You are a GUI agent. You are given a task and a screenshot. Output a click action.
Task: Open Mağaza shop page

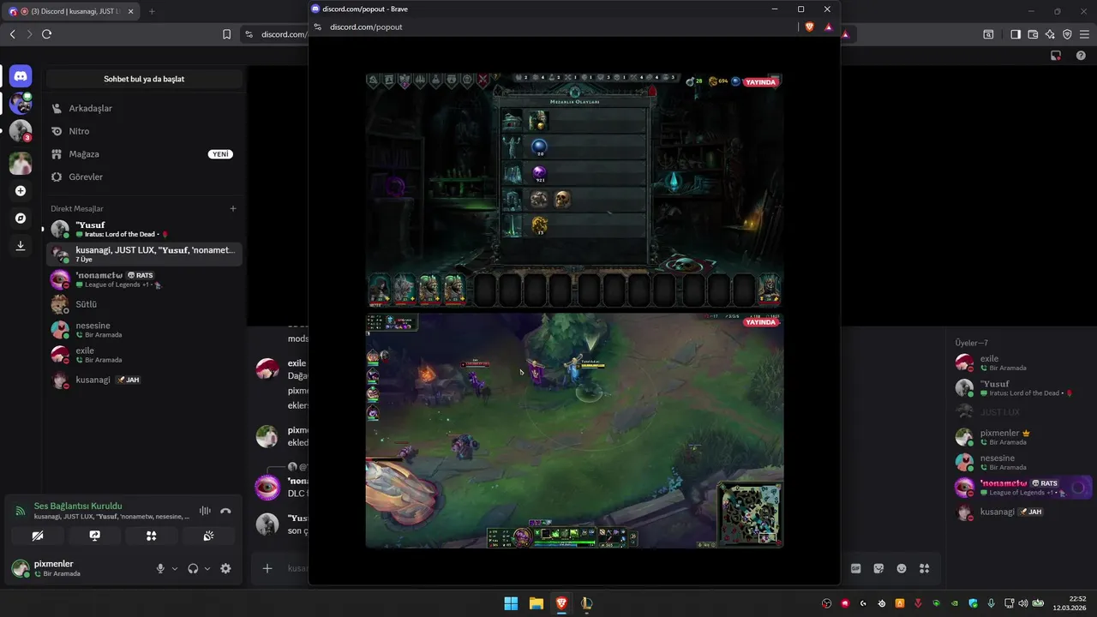[x=144, y=154]
